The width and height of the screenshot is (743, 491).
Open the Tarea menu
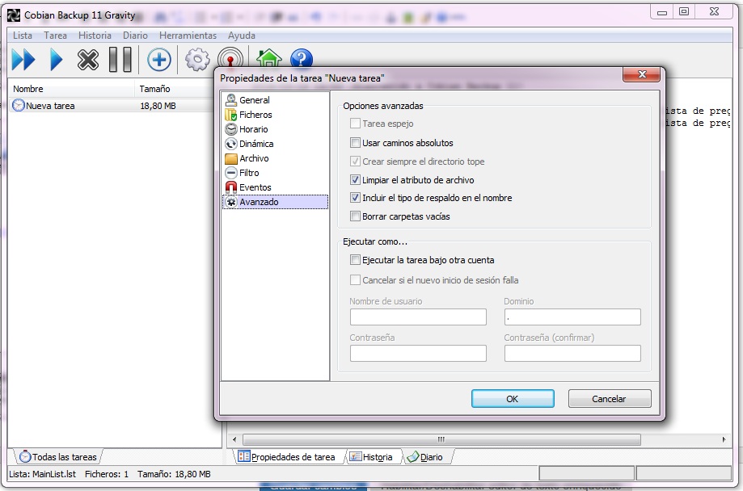55,36
